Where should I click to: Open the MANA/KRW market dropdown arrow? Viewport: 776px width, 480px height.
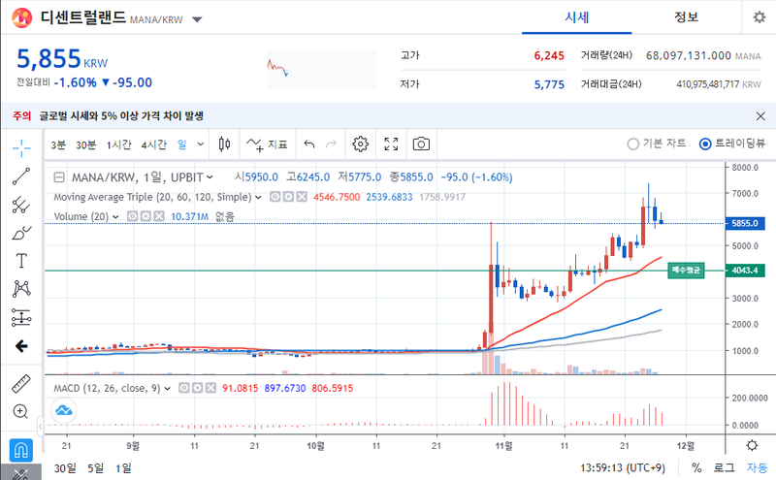click(x=197, y=19)
